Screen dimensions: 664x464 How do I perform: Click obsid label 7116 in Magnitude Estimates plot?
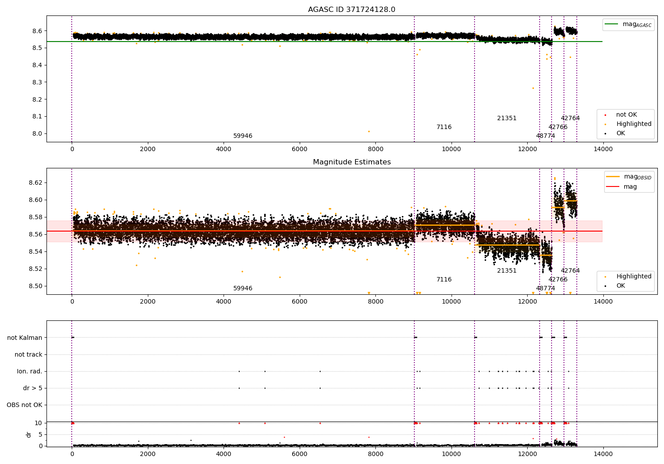tap(444, 280)
